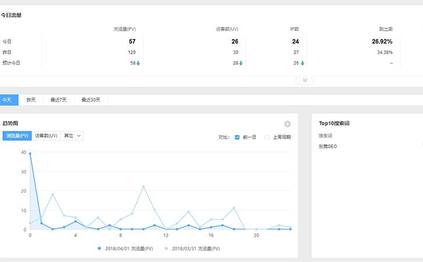Image resolution: width=423 pixels, height=262 pixels.
Task: Open the 其它 metrics dropdown
Action: (x=73, y=136)
